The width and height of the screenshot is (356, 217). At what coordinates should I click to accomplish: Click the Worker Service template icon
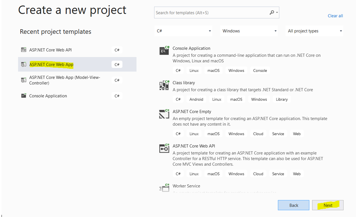(x=164, y=188)
